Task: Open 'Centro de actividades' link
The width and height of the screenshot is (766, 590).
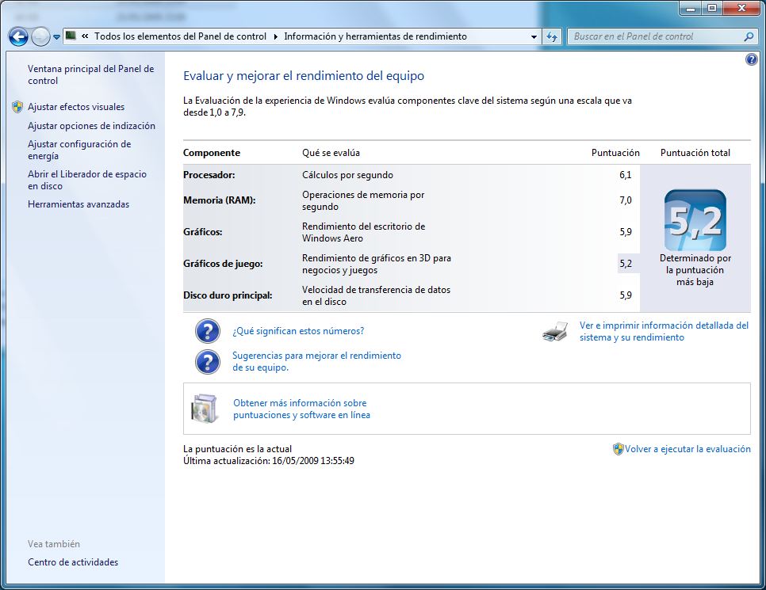Action: [x=73, y=562]
